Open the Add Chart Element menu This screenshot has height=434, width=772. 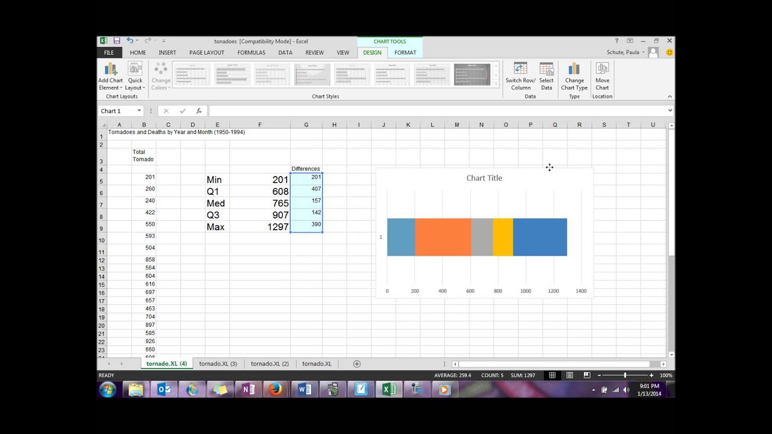[x=110, y=77]
